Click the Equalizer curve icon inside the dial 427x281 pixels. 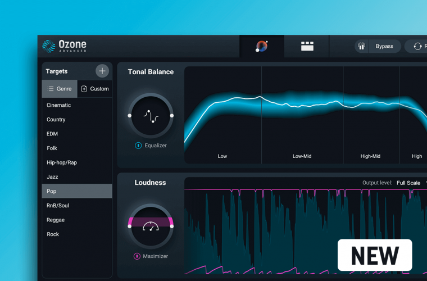pos(151,116)
